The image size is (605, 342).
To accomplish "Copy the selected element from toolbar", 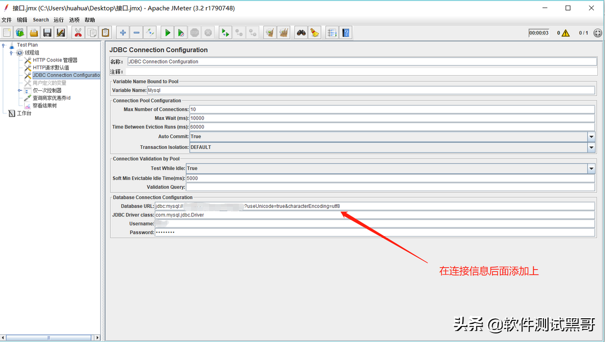I will (92, 33).
